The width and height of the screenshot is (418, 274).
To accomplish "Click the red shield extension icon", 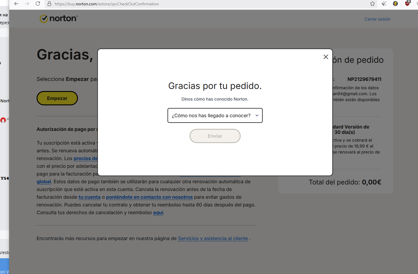I will click(x=407, y=3).
